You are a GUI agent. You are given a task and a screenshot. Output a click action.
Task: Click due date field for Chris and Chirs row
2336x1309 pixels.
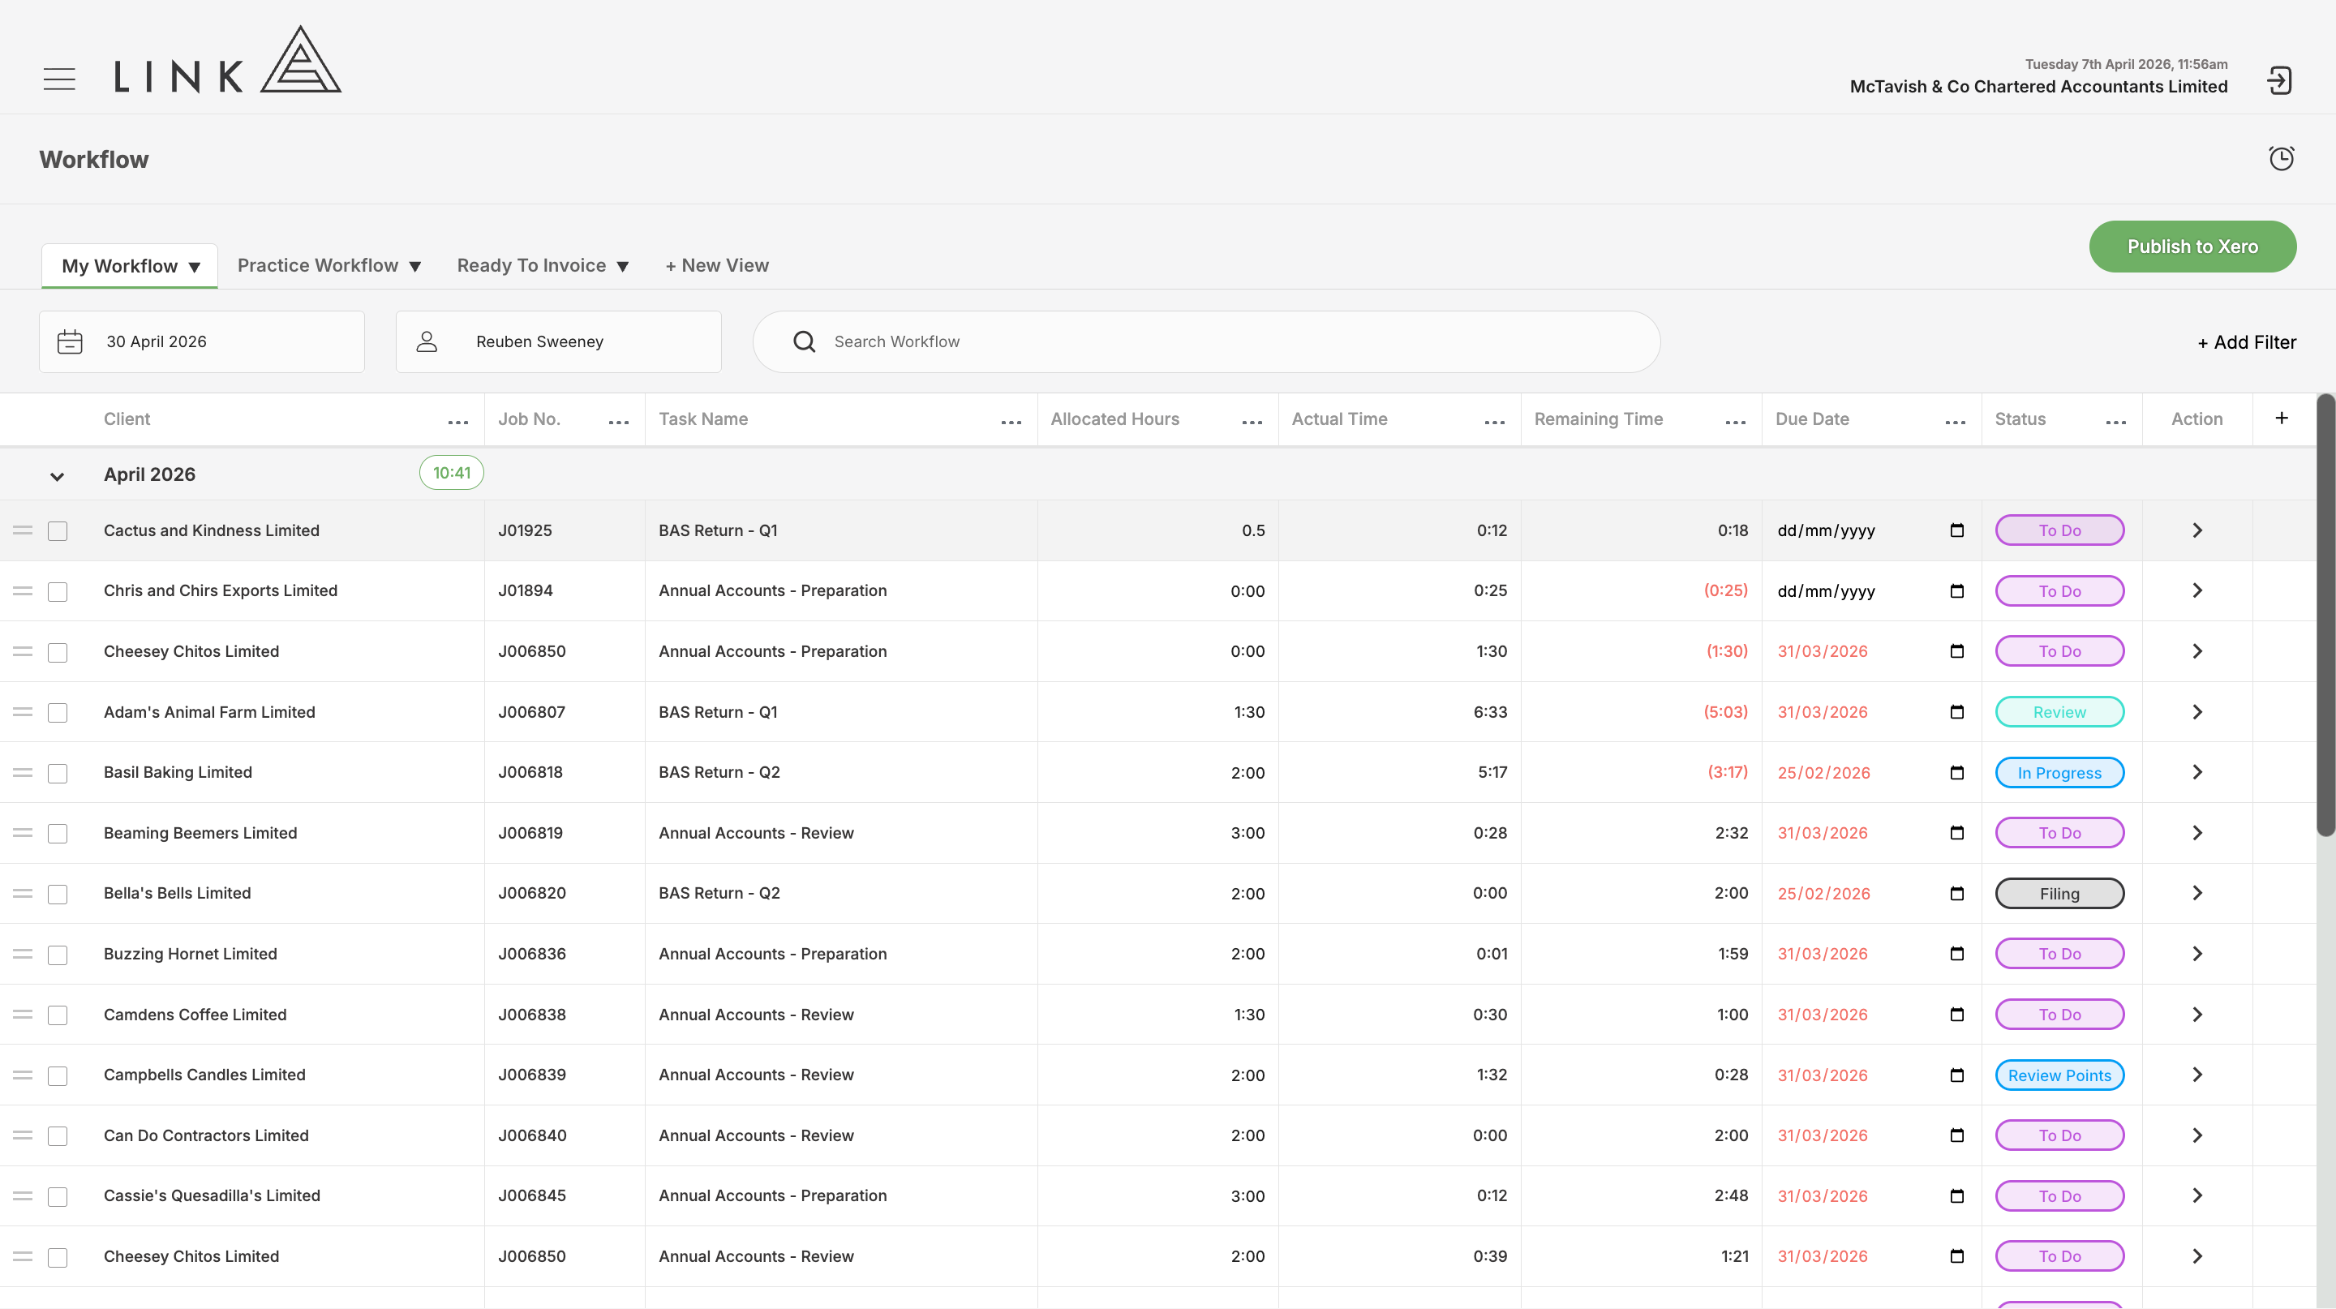pyautogui.click(x=1870, y=591)
